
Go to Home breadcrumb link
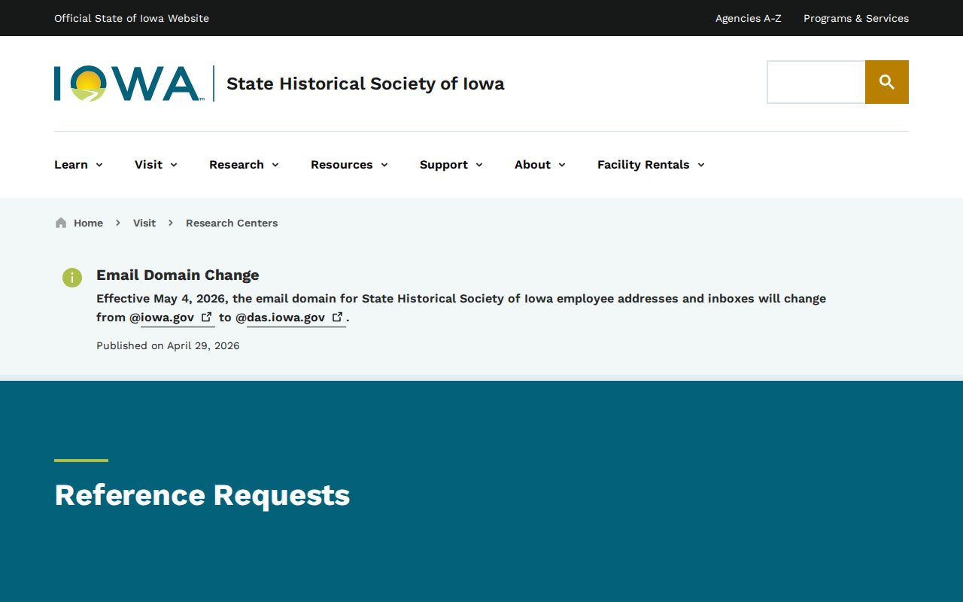(88, 223)
